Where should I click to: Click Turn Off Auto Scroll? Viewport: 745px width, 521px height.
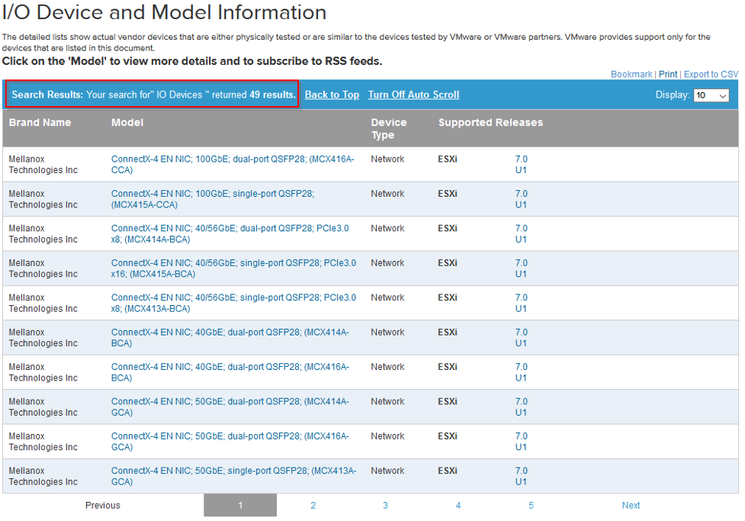point(413,95)
